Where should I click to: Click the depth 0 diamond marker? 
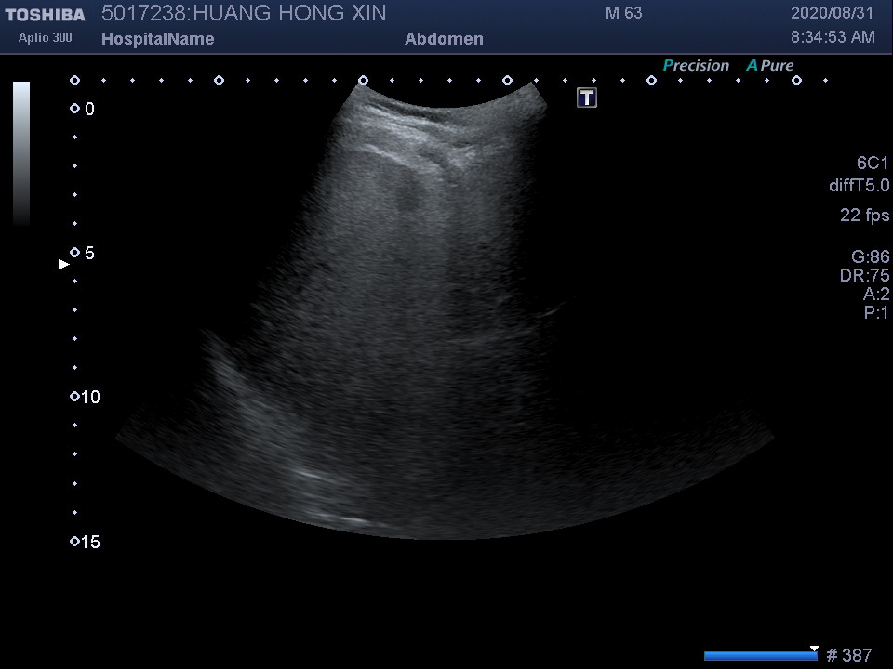(x=74, y=109)
